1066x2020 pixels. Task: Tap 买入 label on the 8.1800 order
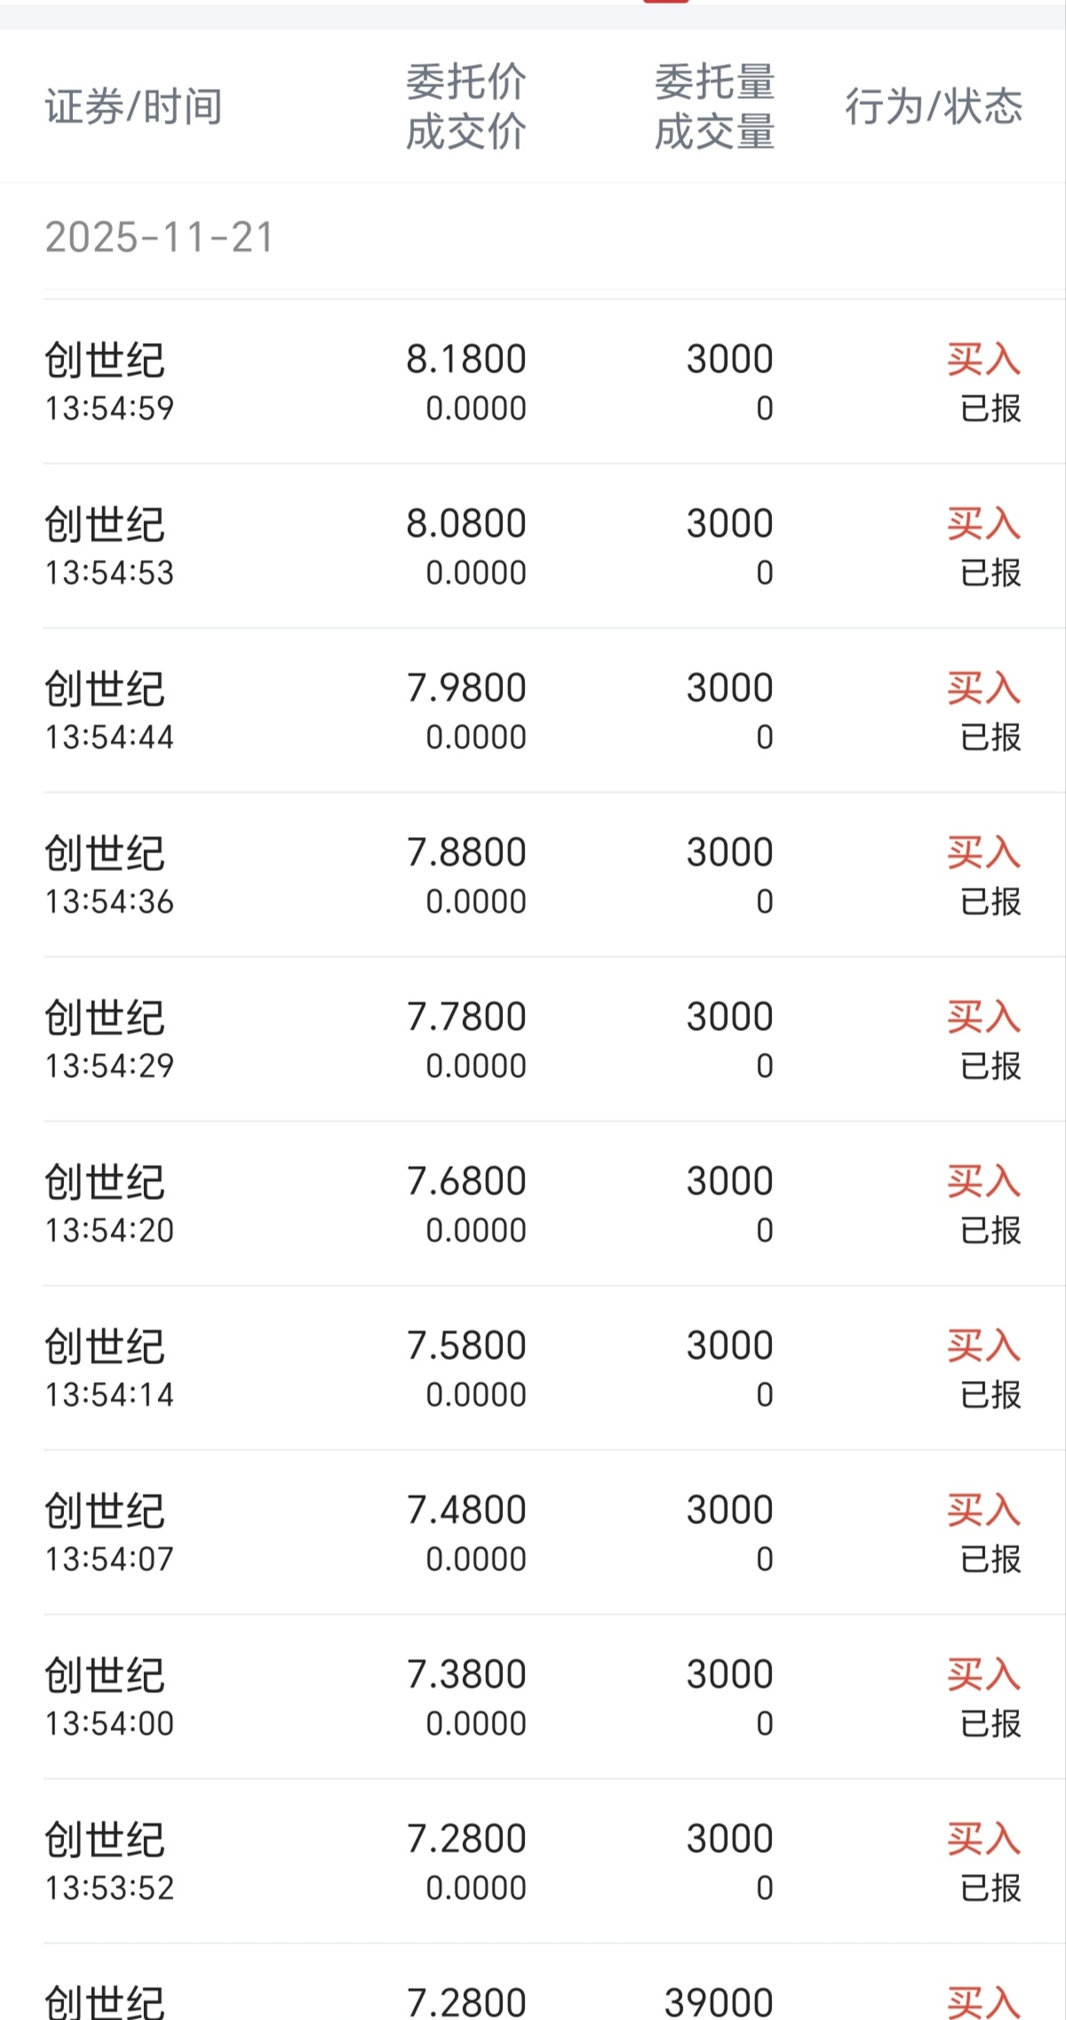(x=984, y=360)
